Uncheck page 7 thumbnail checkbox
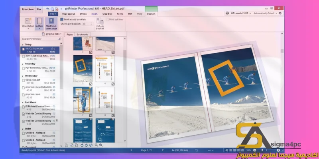 tap(91, 116)
